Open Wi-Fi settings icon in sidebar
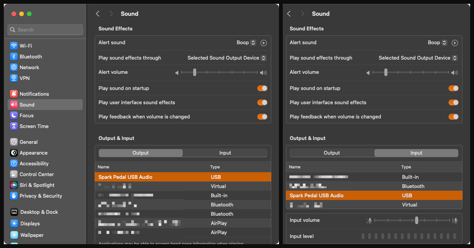Screen dimensions: 474x248 tap(14, 46)
